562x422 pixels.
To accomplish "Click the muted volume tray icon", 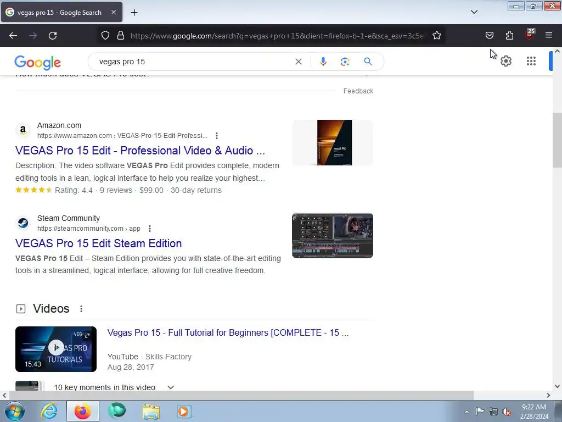I will pos(507,412).
